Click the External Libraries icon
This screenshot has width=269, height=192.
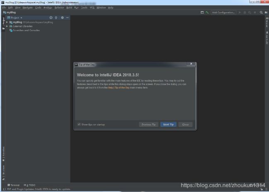click(11, 26)
